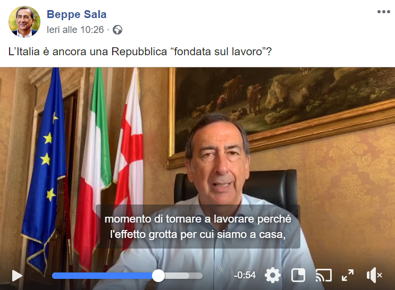Click the painting in the video background
This screenshot has height=290, width=395.
point(282,111)
